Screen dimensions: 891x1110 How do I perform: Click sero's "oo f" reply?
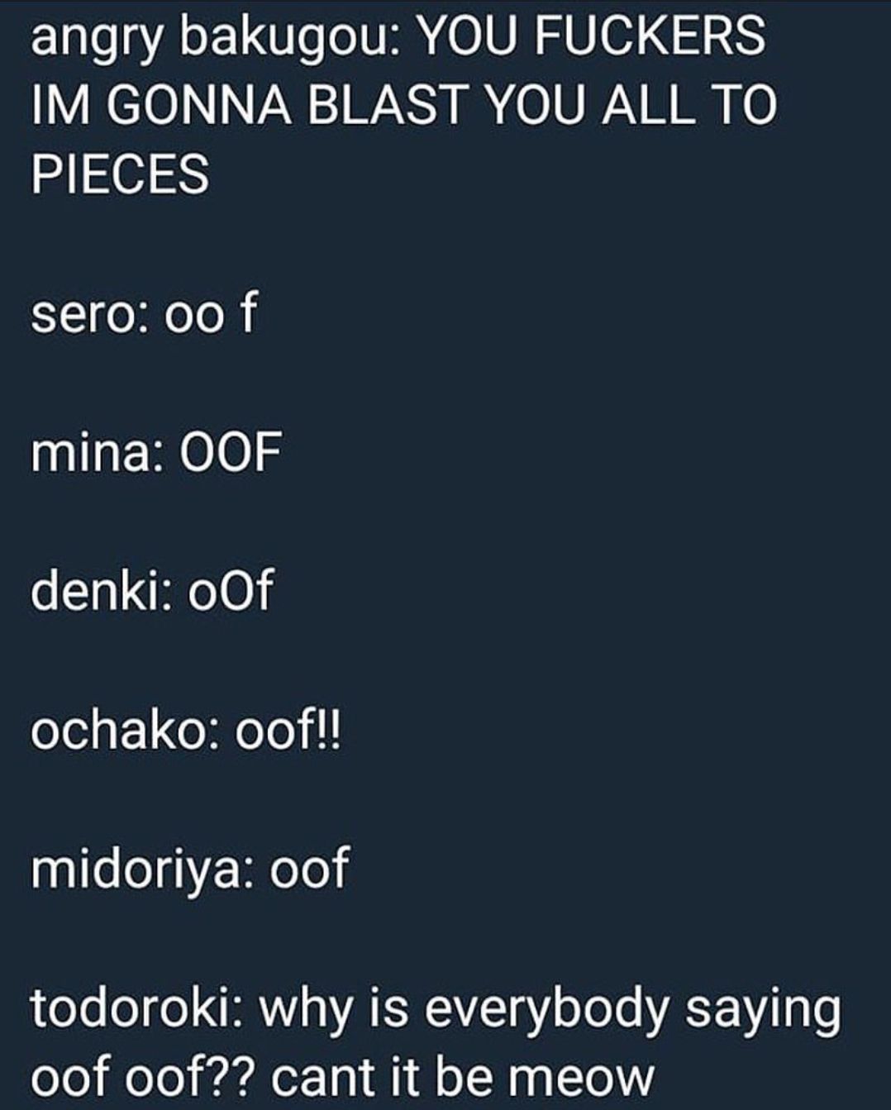tap(212, 313)
